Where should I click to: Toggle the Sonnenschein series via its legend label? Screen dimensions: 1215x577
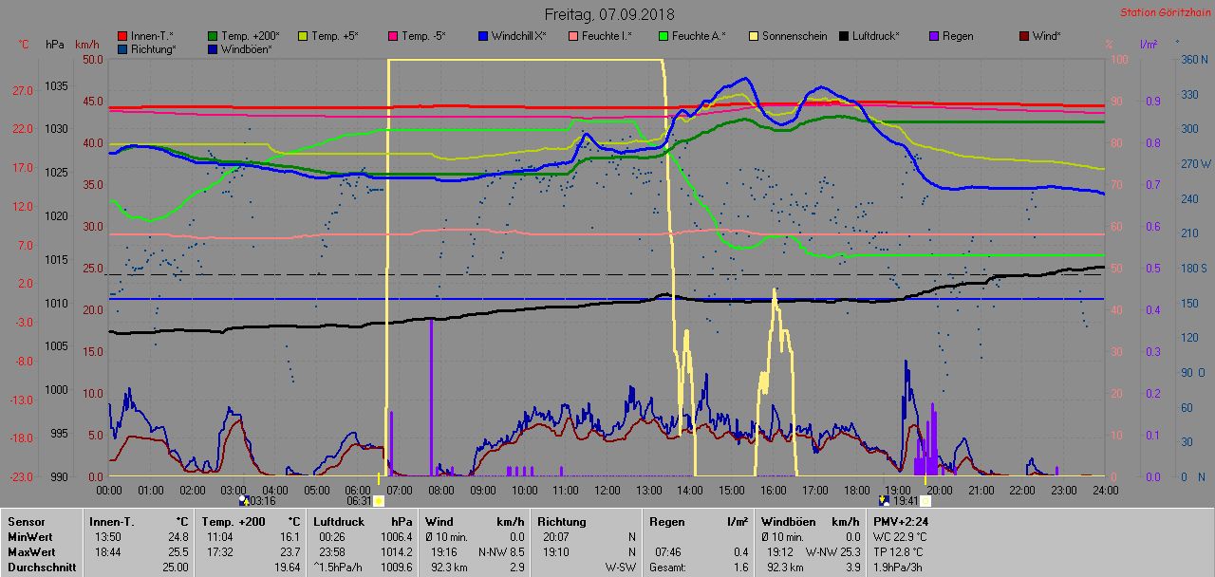click(794, 36)
